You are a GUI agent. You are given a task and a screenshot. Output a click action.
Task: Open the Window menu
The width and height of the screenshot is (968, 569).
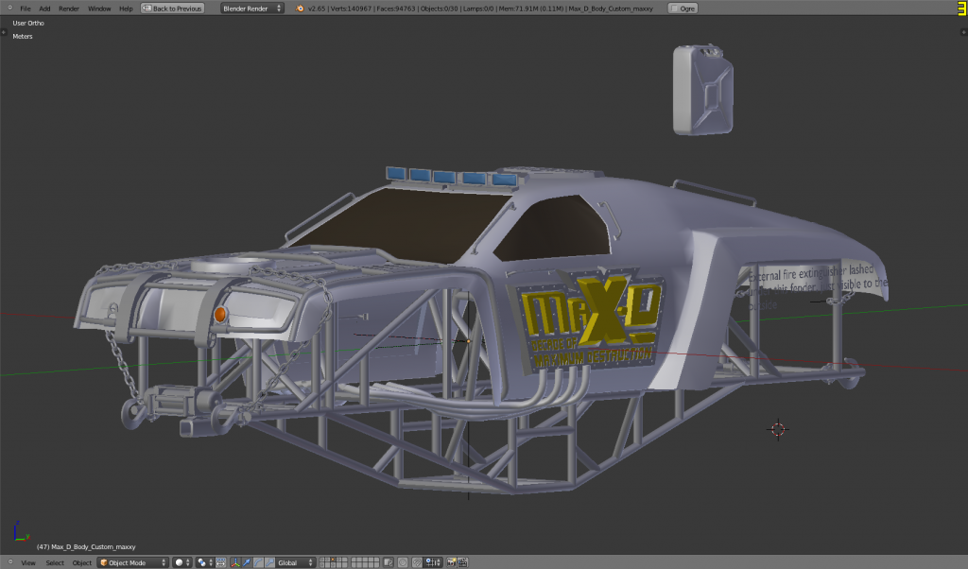tap(98, 9)
